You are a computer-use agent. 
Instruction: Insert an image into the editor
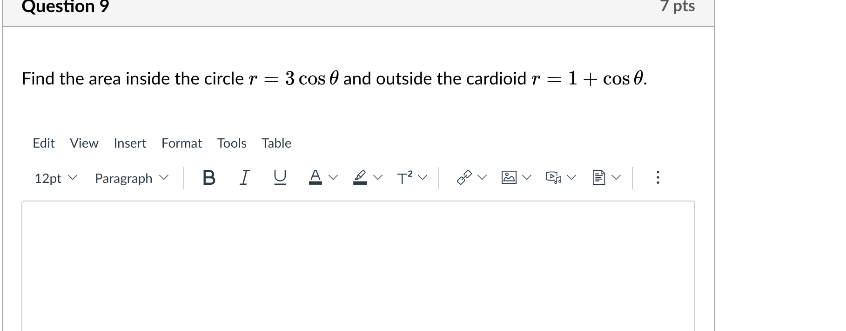(508, 177)
